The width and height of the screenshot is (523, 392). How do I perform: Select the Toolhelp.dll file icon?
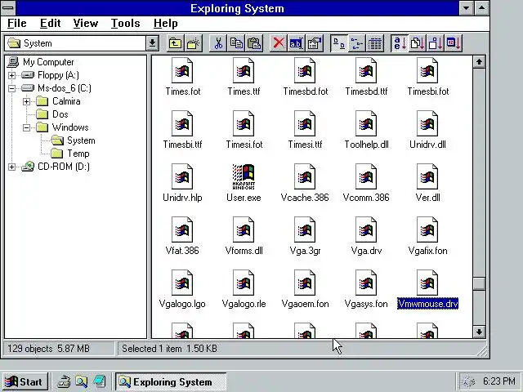pyautogui.click(x=366, y=123)
